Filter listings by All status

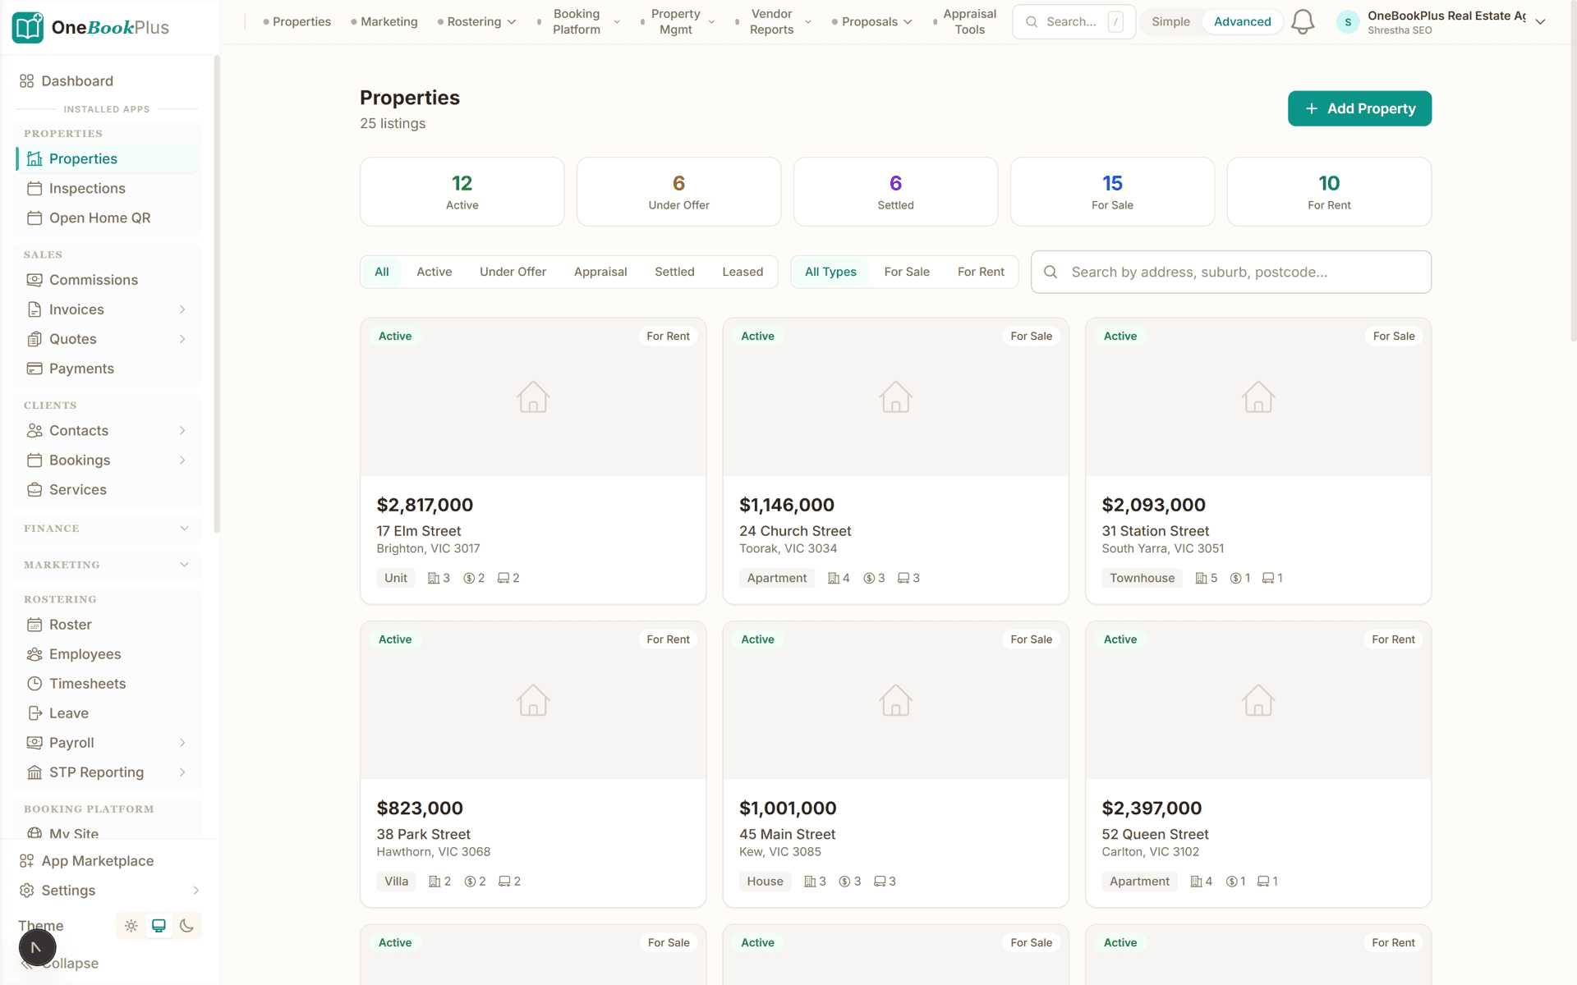(x=382, y=272)
